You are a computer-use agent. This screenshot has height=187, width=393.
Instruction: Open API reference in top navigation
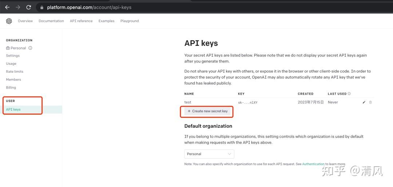(81, 21)
